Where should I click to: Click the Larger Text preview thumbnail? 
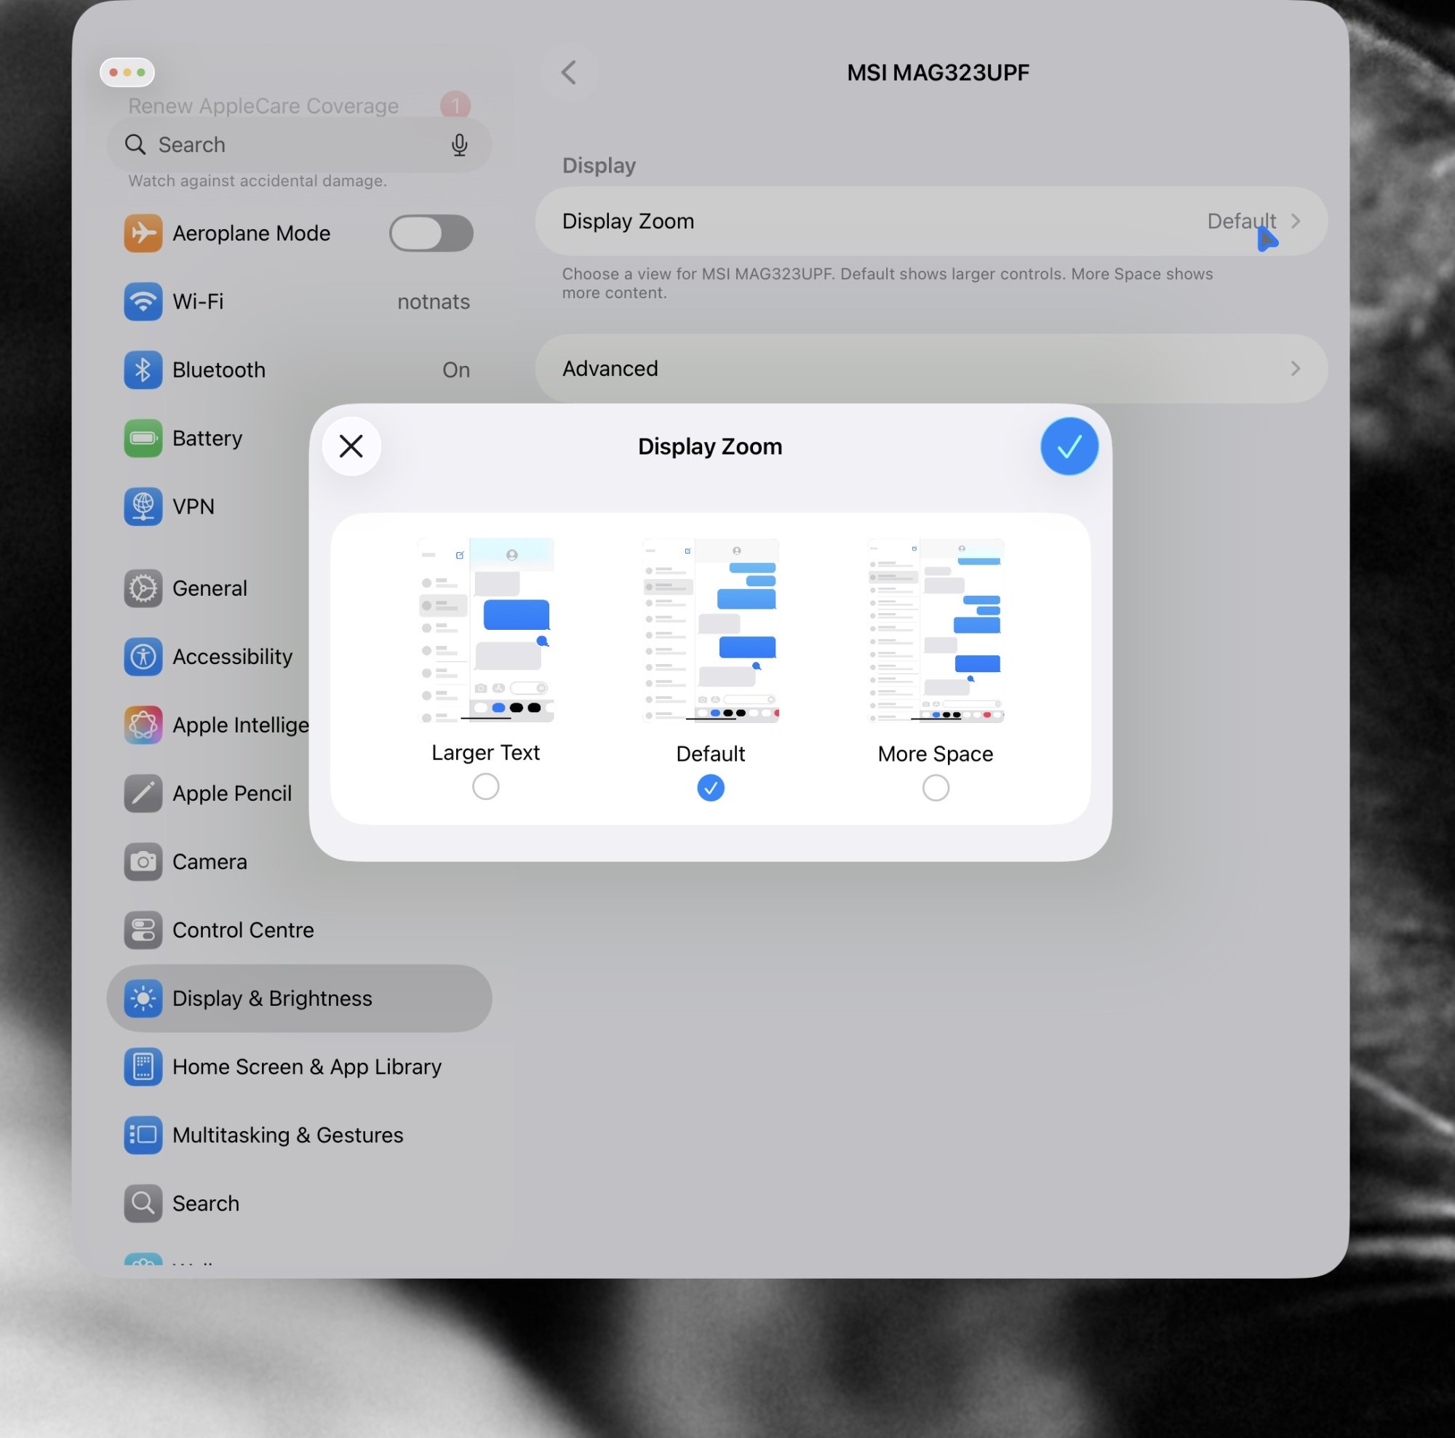tap(485, 630)
